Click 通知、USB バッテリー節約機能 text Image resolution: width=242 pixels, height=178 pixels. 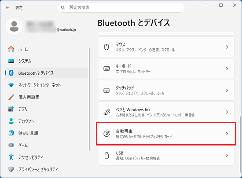click(x=138, y=158)
